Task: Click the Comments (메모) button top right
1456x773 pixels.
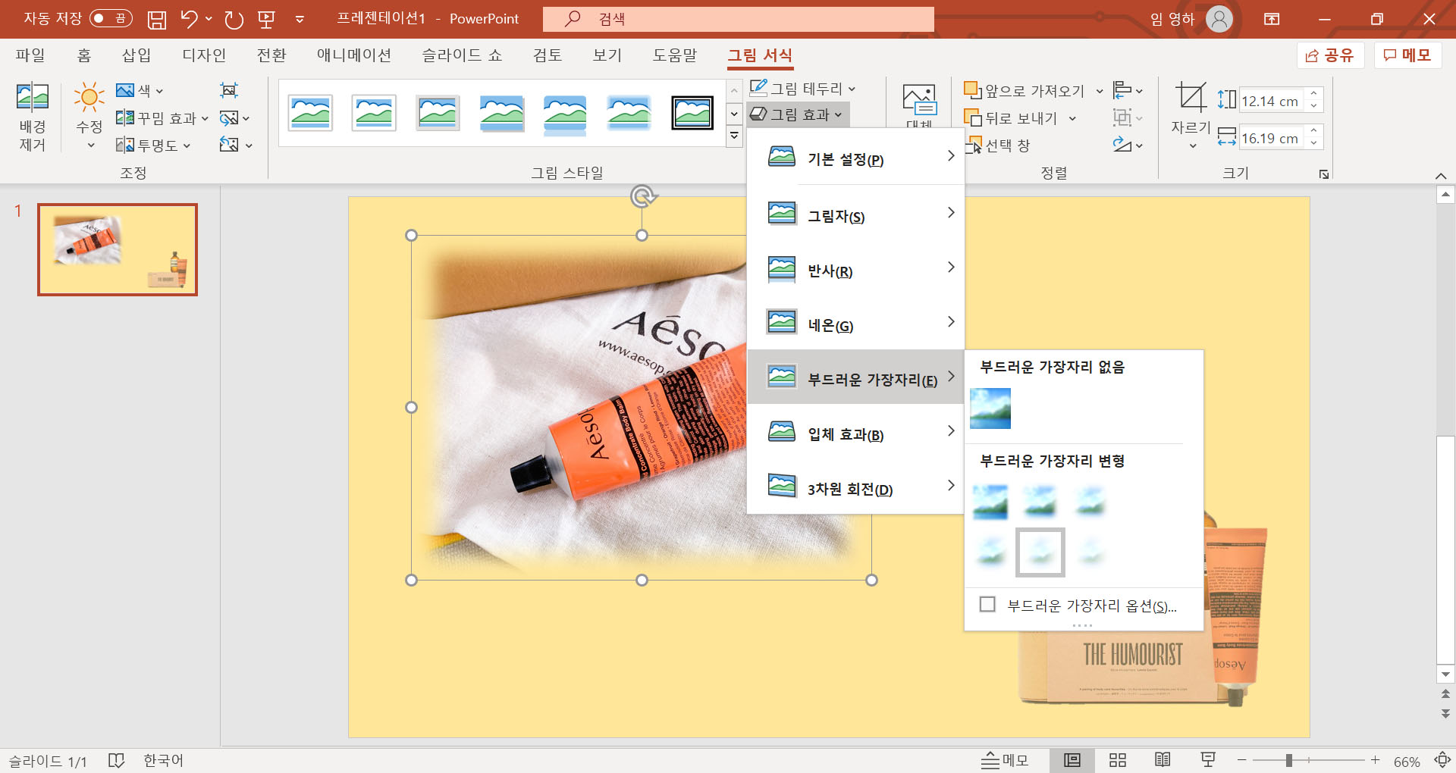Action: [1407, 55]
